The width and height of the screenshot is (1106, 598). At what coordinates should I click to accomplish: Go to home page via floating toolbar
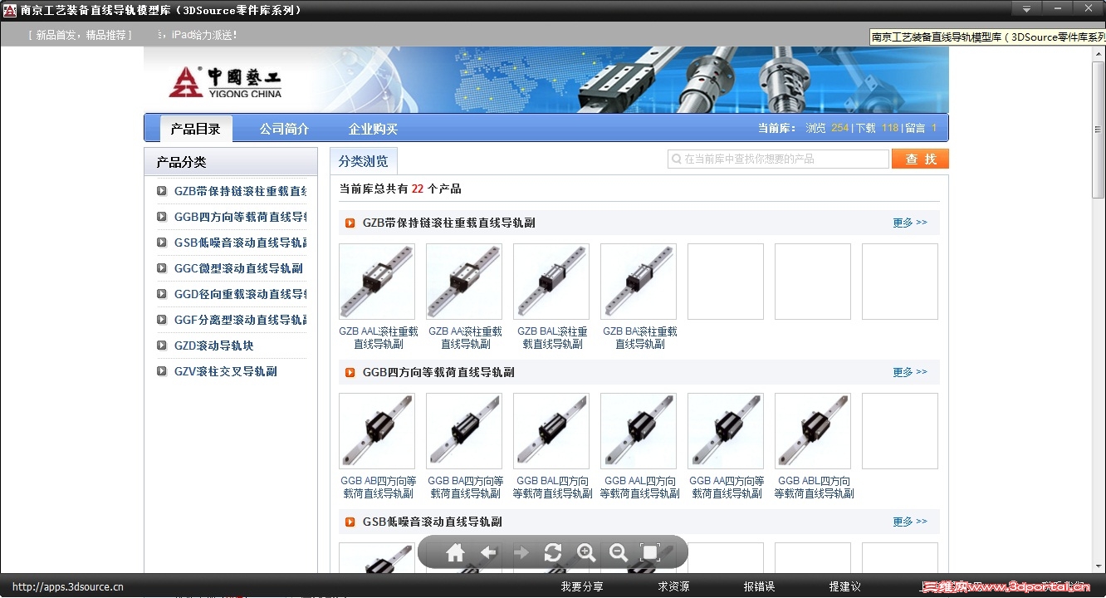point(454,553)
